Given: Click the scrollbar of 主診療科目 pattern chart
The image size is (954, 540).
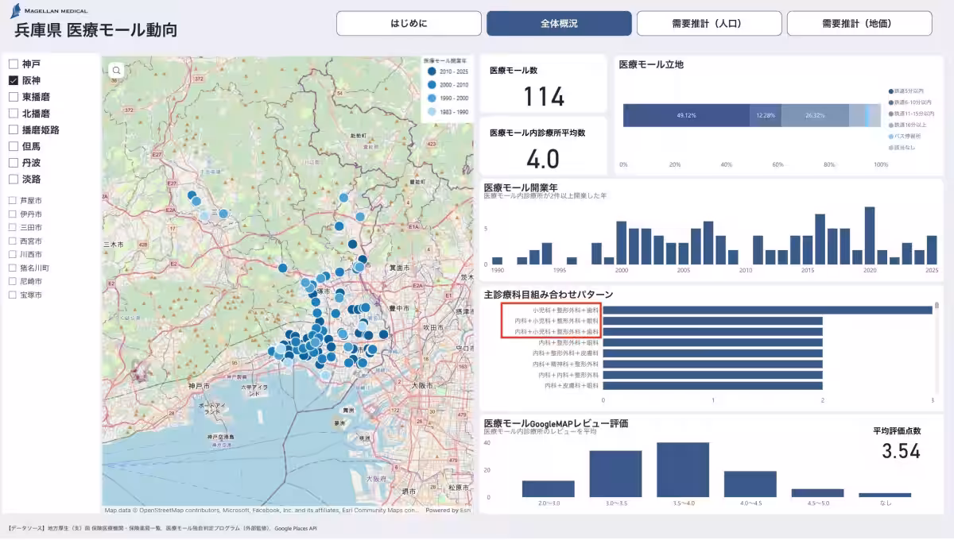Looking at the screenshot, I should click(937, 307).
